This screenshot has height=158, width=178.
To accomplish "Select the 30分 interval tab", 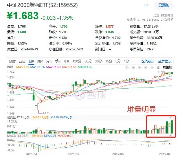I will [98, 61].
